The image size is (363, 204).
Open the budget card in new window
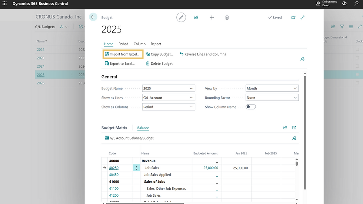coord(293,17)
